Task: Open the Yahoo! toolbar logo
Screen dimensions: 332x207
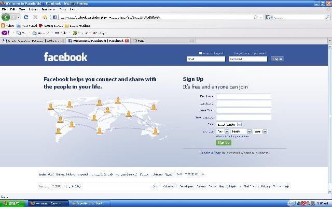Action: (5, 33)
